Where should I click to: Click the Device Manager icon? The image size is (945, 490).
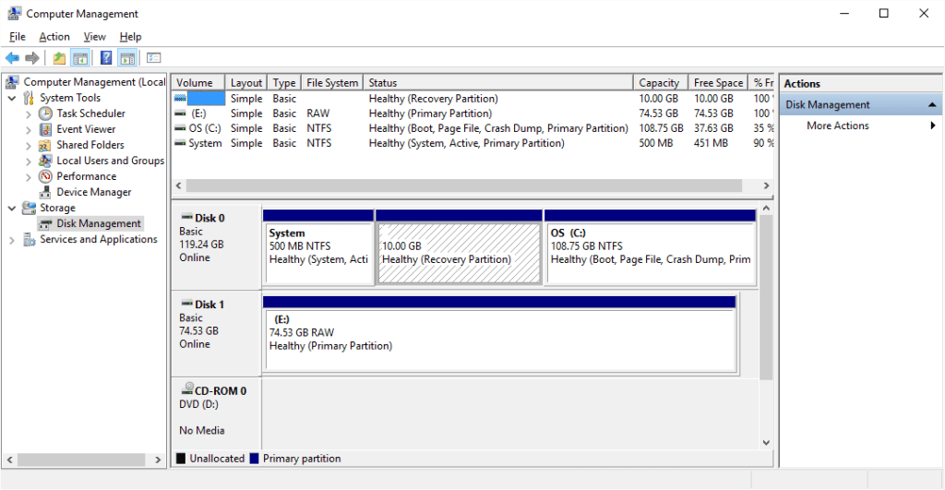pos(45,192)
